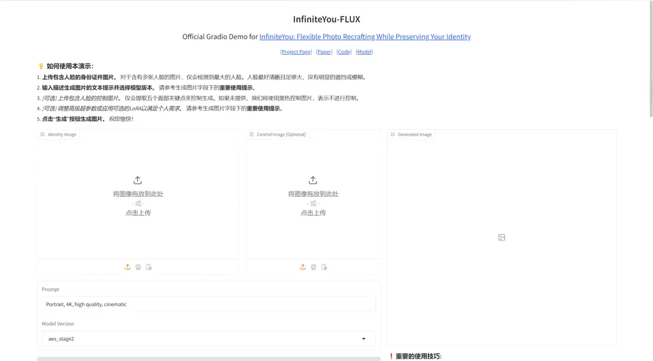Viewport: 653px width, 361px height.
Task: Open the [Model] link
Action: click(365, 52)
